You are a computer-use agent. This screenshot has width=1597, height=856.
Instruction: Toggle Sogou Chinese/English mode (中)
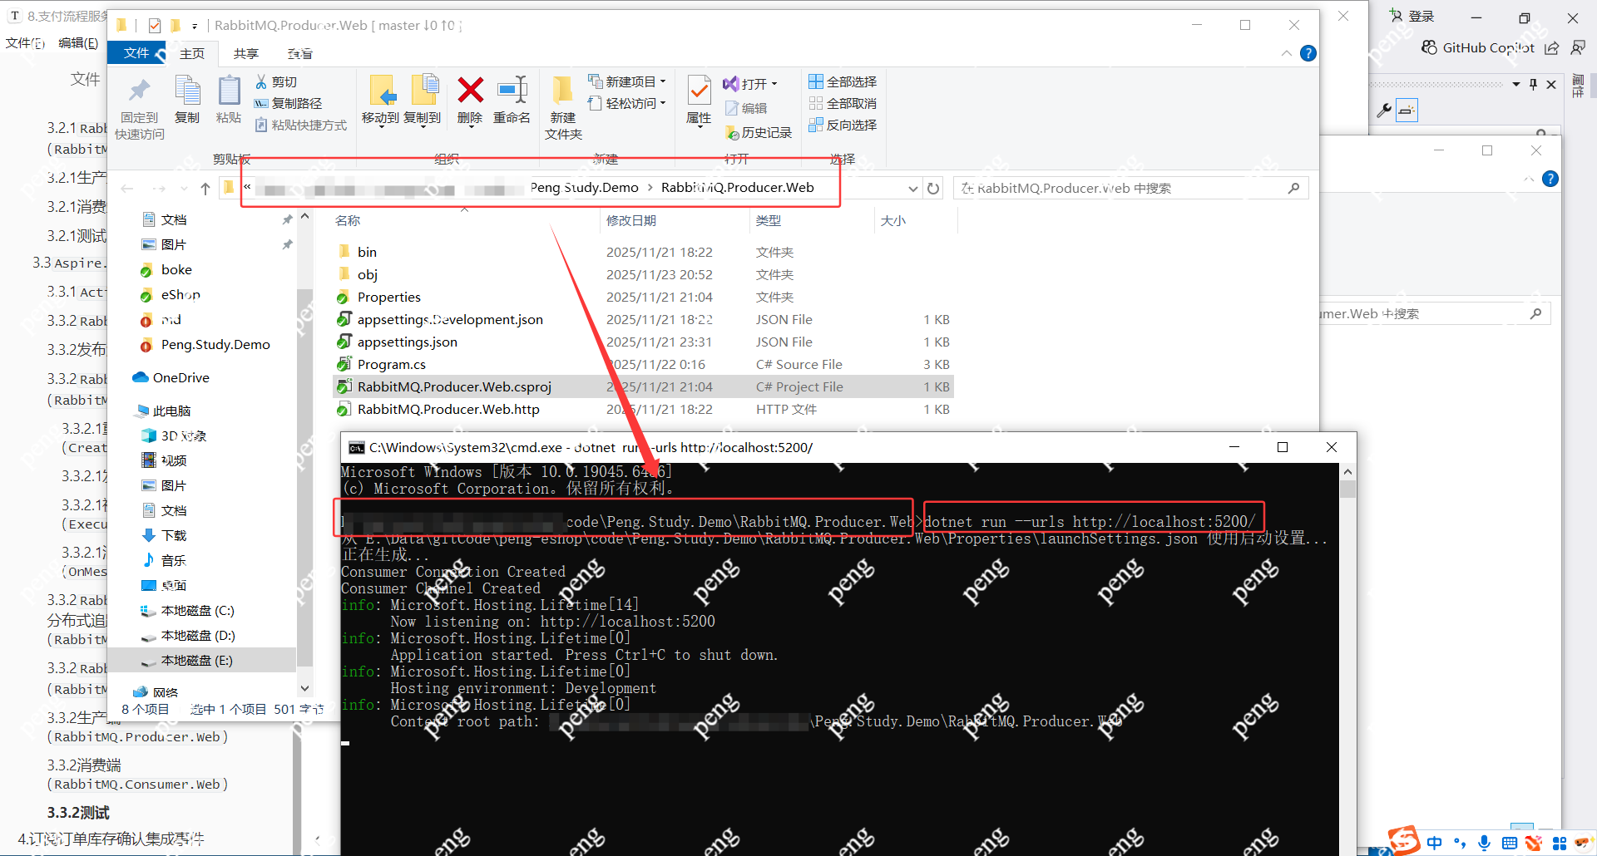click(1435, 843)
